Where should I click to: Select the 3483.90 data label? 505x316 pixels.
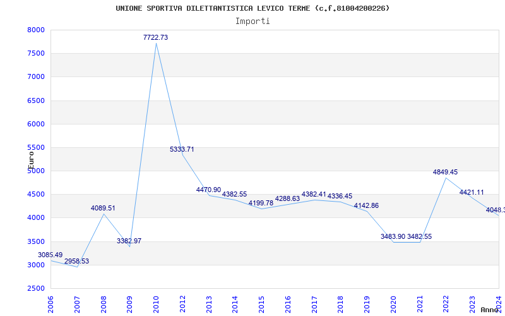click(x=393, y=236)
